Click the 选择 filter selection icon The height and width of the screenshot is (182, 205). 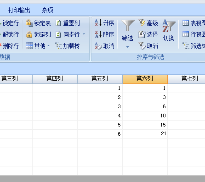[142, 34]
